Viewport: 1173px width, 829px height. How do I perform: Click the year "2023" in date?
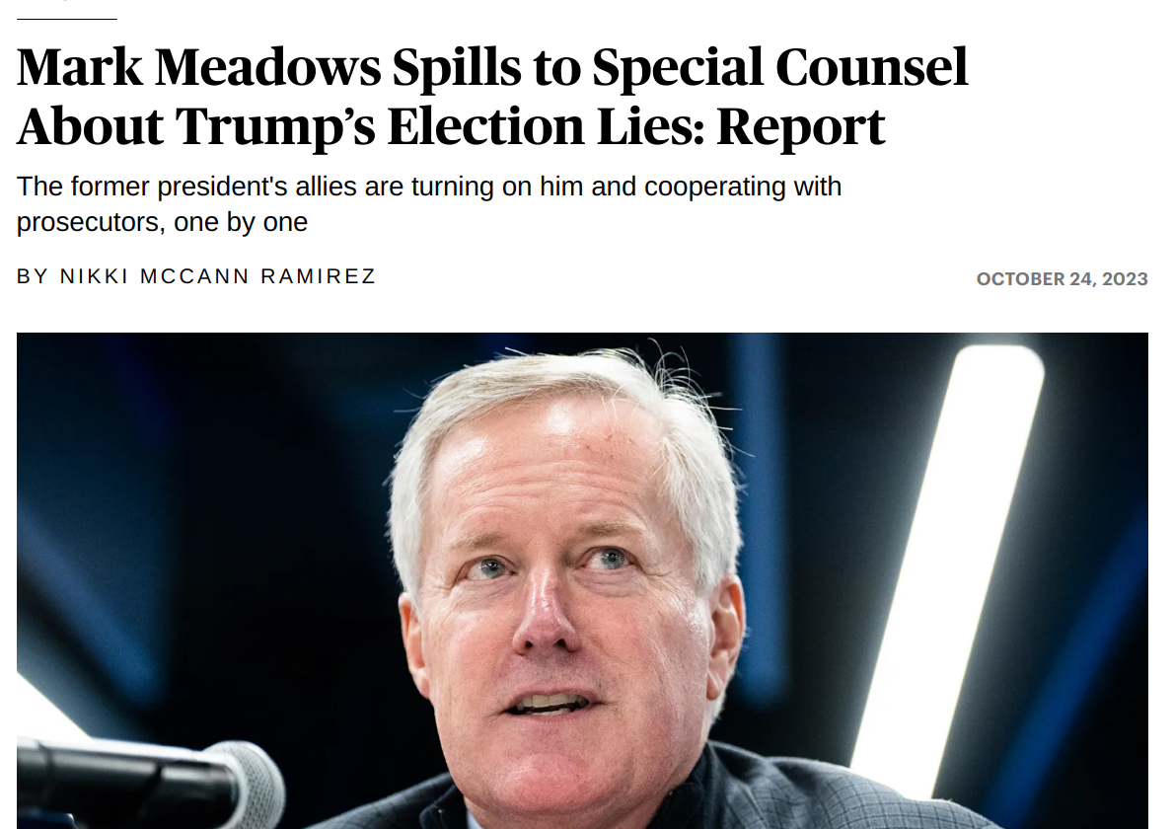pos(1125,279)
